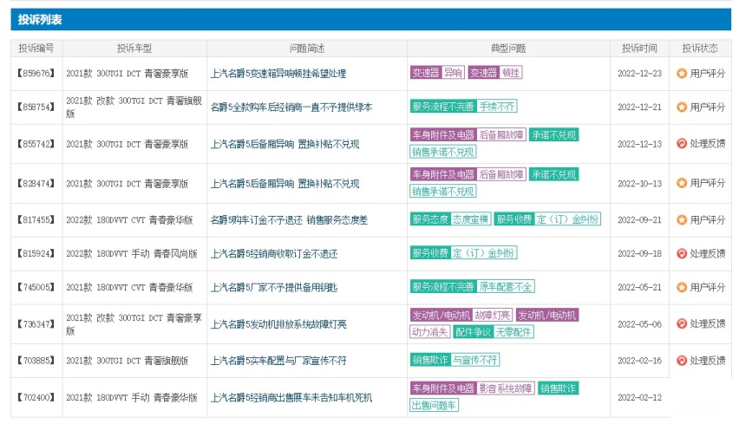Screen dimensions: 739x424
Task: Select complaint number 【702400】
Action: (x=36, y=398)
